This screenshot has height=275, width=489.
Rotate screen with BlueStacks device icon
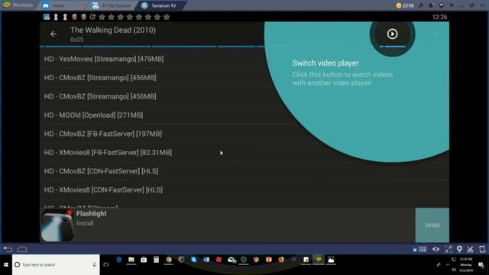pos(482,249)
